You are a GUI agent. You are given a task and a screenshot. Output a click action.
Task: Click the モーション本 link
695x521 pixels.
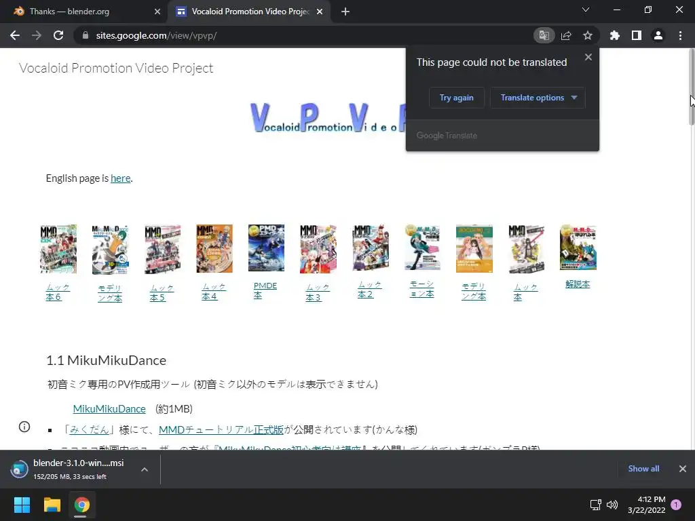[421, 289]
